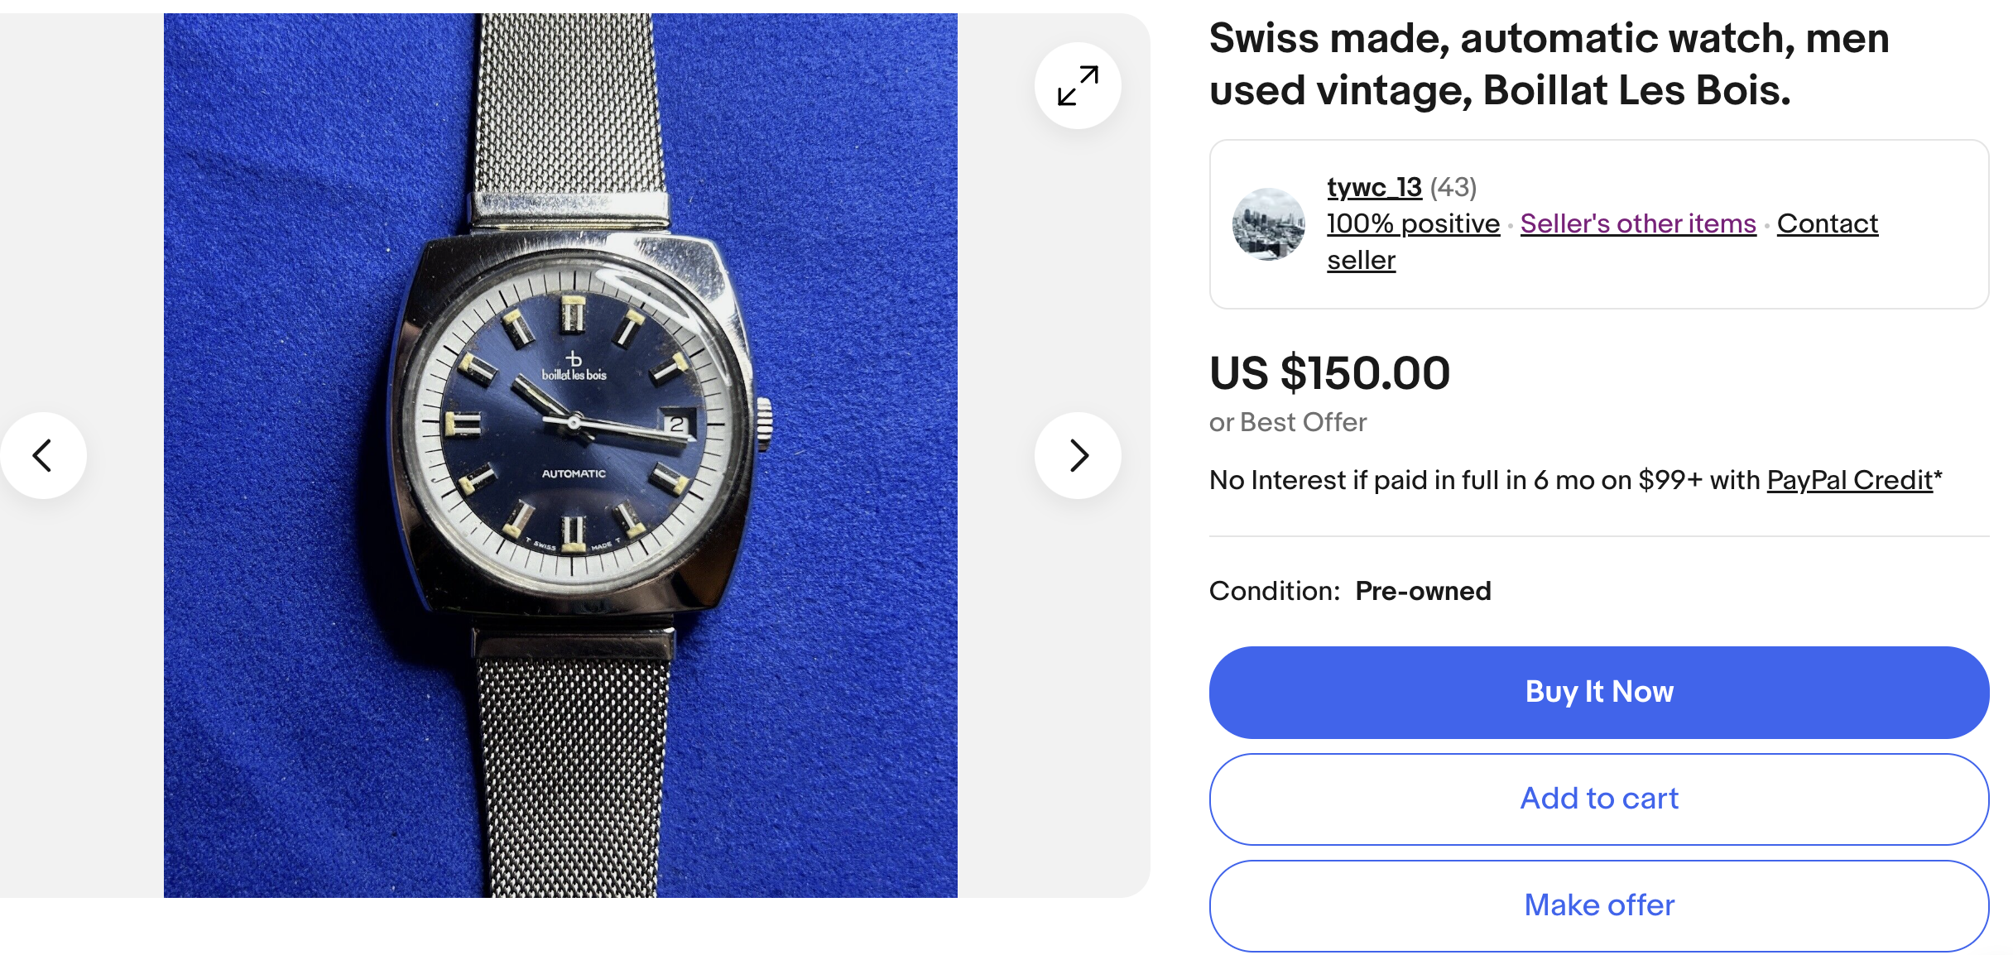Advance to the next listing photo
Viewport: 2013px width, 955px height.
1078,455
